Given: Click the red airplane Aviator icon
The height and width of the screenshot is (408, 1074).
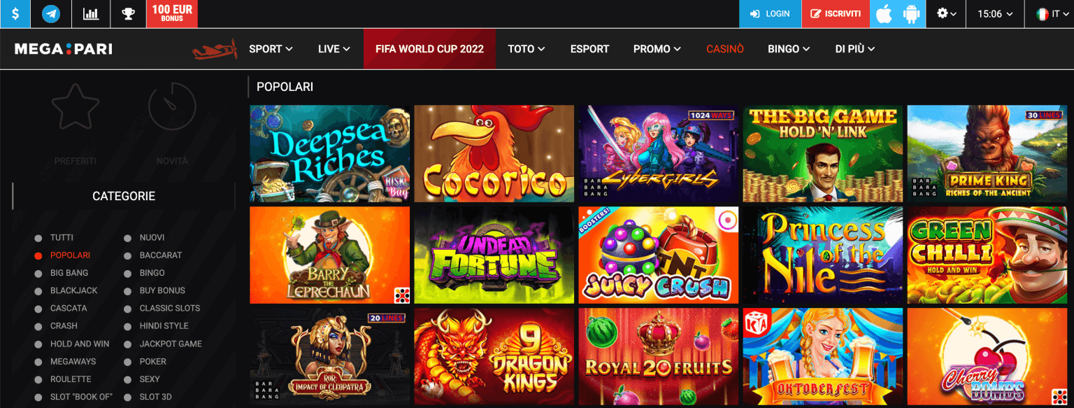Looking at the screenshot, I should 215,50.
